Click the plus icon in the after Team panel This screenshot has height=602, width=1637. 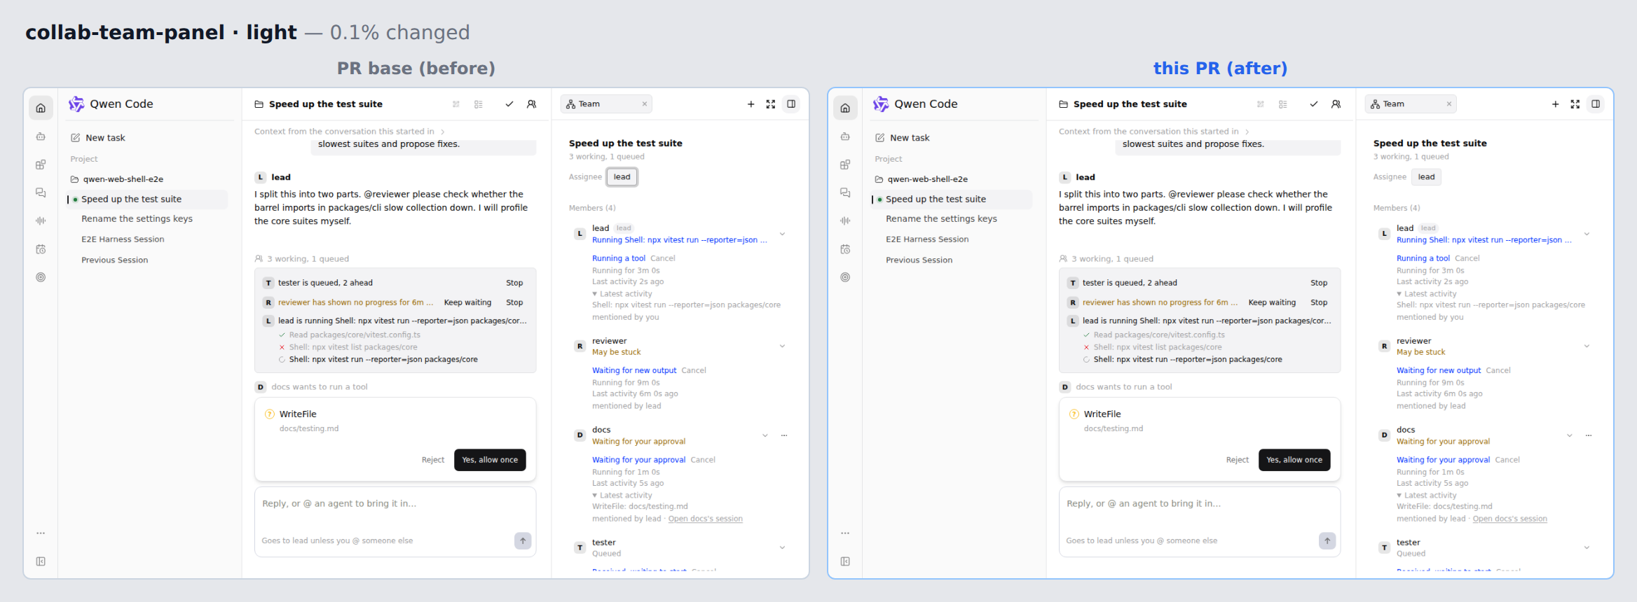tap(1555, 104)
